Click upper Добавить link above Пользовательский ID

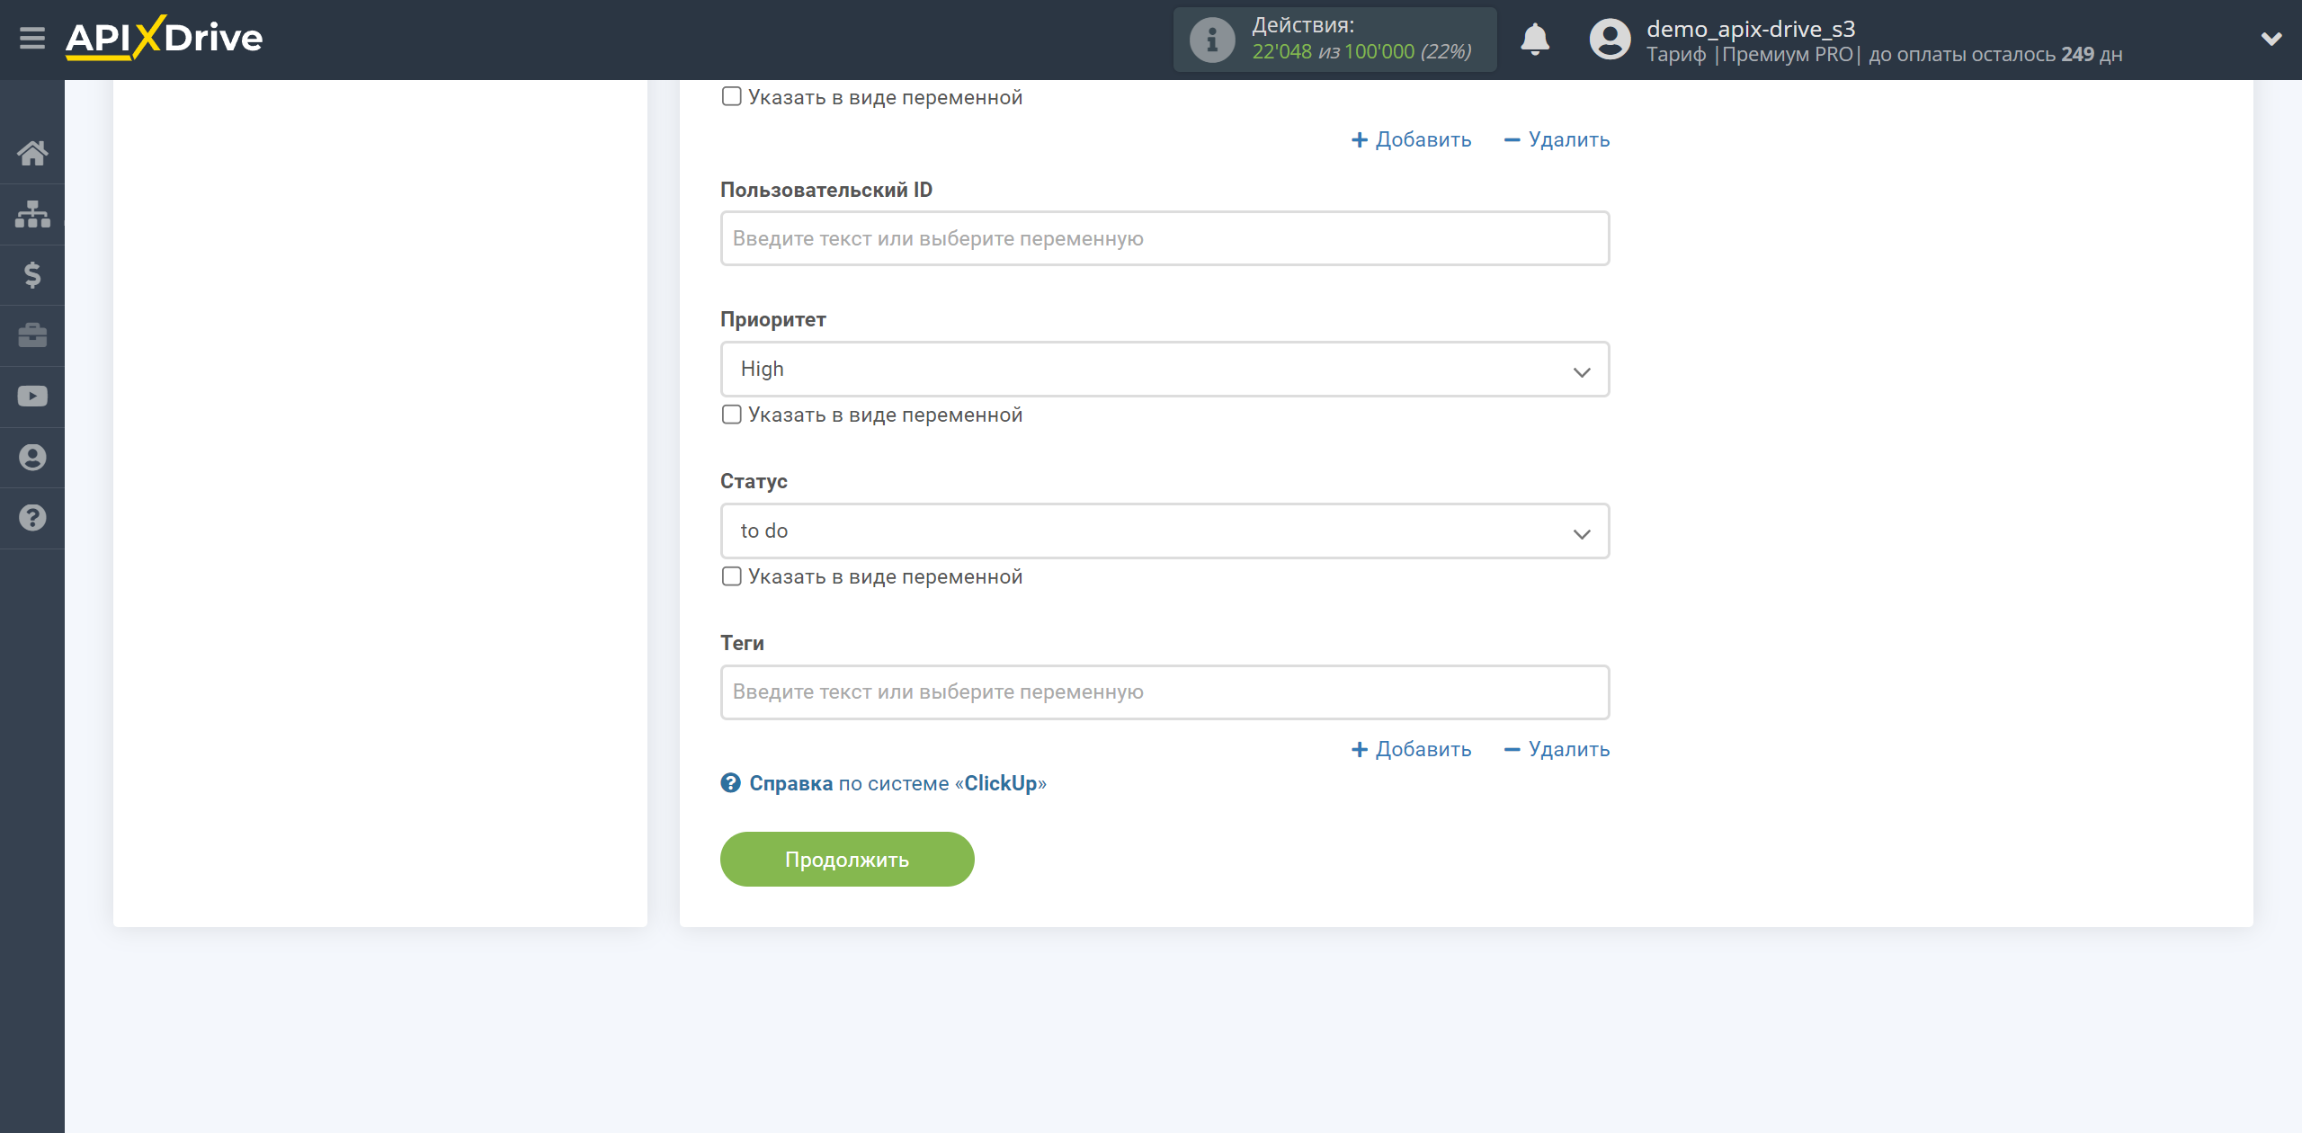[1411, 139]
